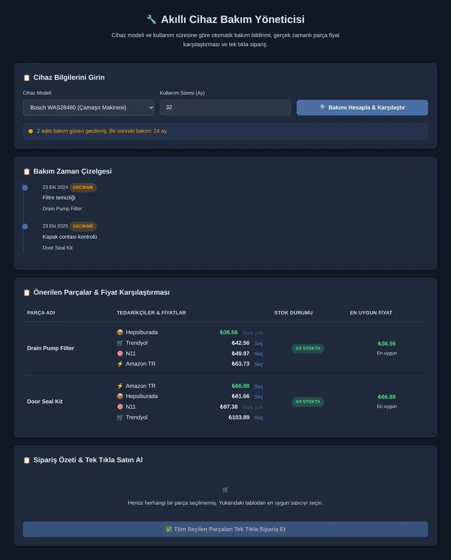The image size is (451, 560).
Task: Select Trendyol's ₺42.56 offer with Seç
Action: (x=259, y=344)
